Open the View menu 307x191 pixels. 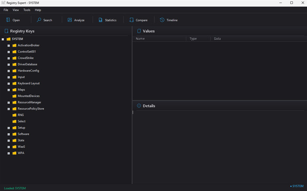pyautogui.click(x=16, y=10)
